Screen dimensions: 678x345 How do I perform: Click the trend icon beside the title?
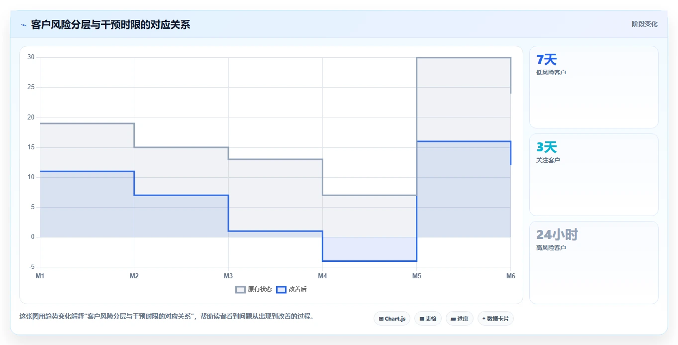(23, 25)
